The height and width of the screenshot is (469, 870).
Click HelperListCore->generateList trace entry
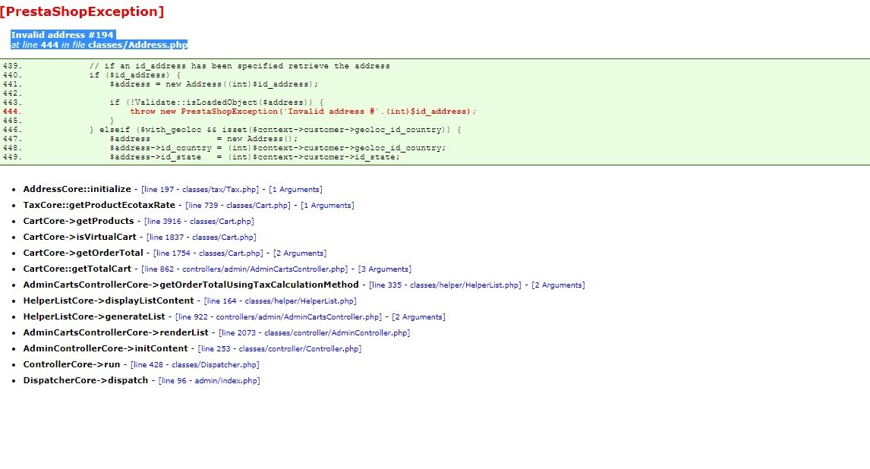94,316
